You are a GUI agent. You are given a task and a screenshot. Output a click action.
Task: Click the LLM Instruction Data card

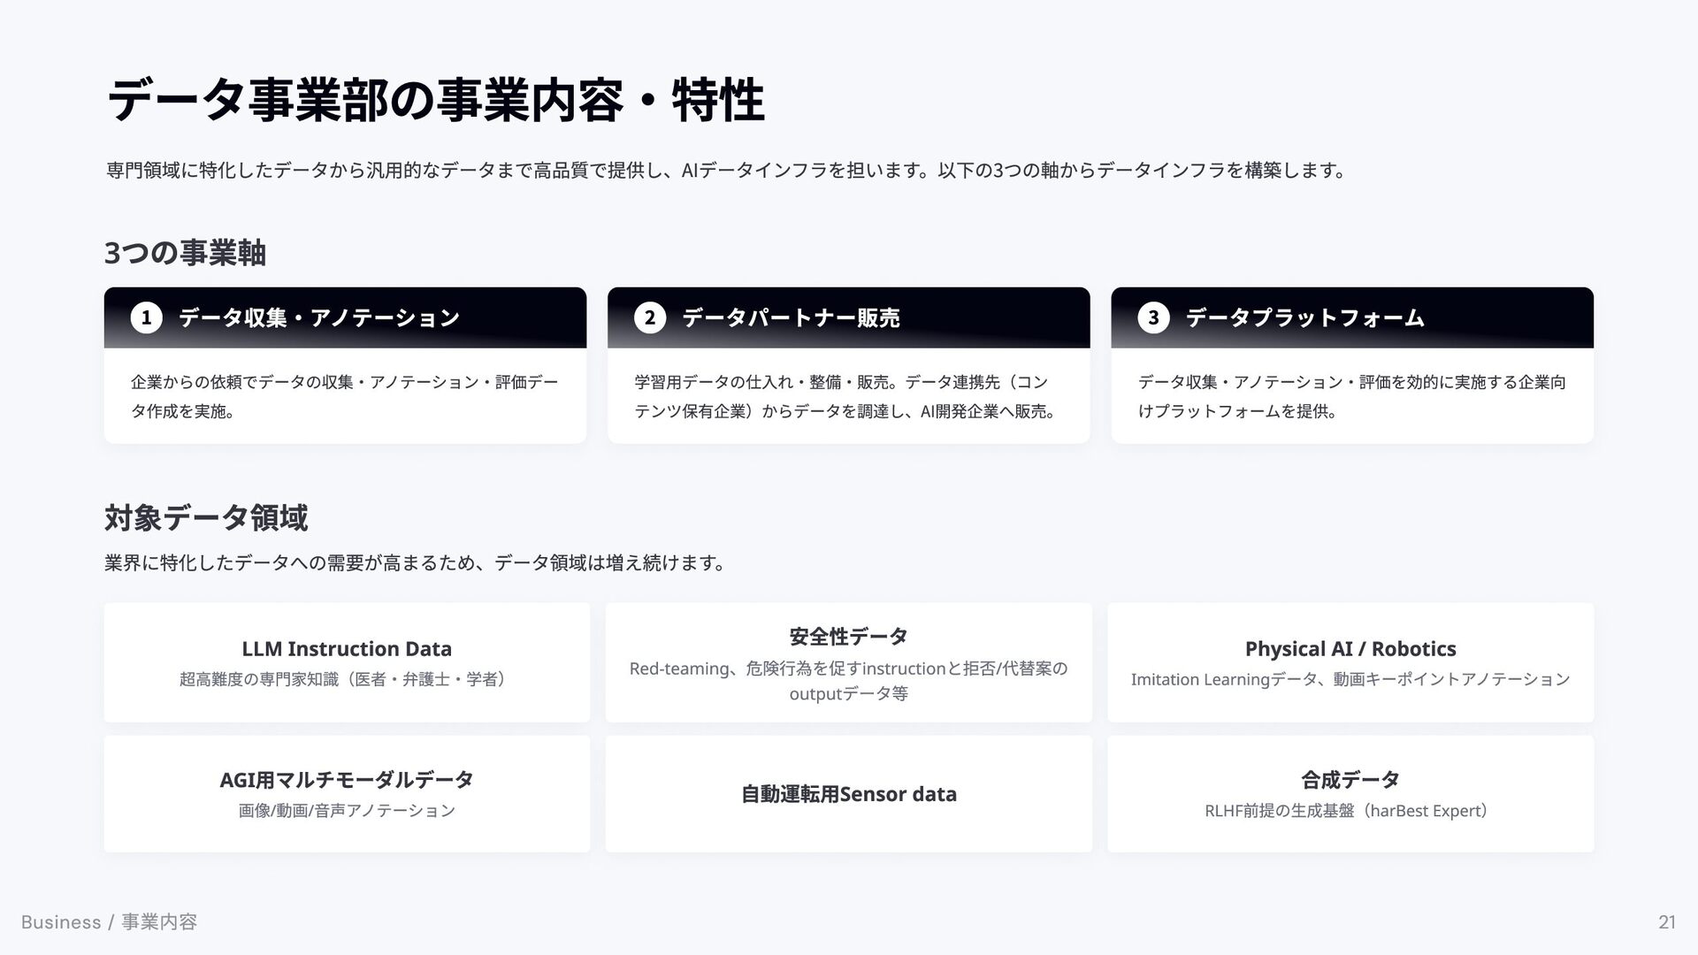347,662
